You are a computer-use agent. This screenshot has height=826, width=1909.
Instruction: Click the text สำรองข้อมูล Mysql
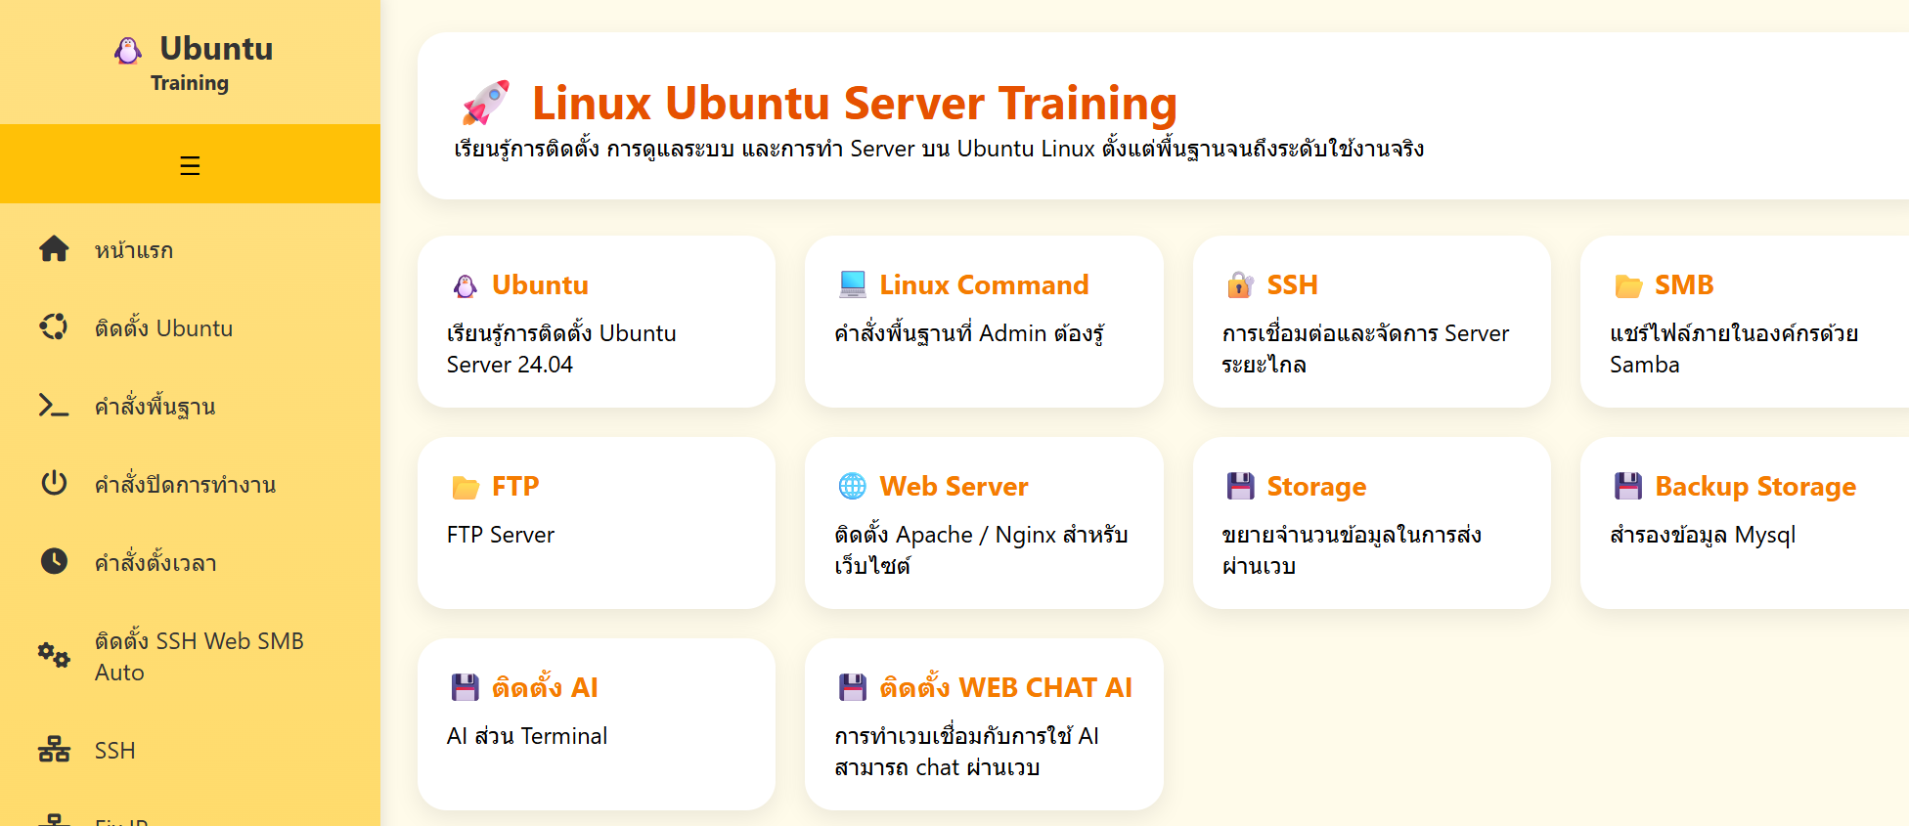[1703, 535]
